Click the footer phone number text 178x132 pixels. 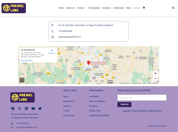point(22,123)
